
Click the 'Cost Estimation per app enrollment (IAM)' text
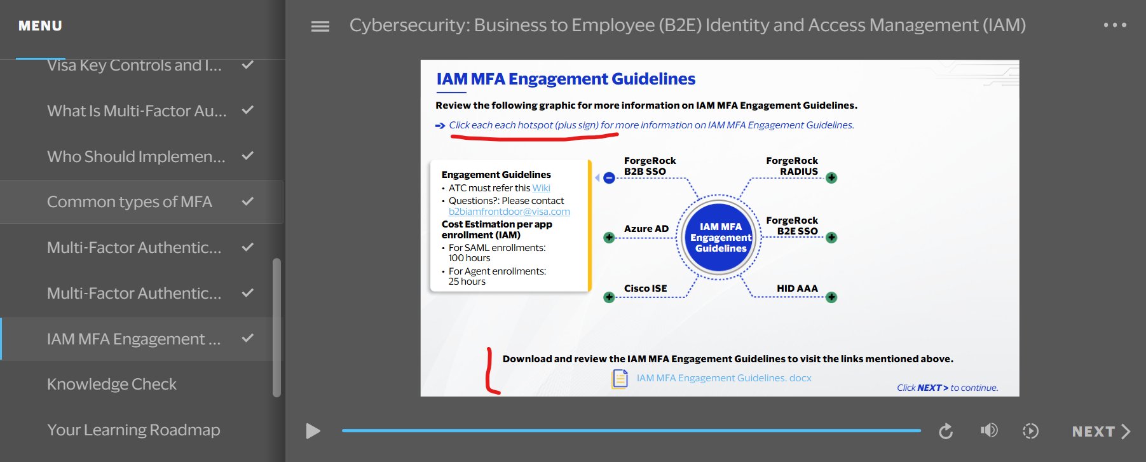click(x=497, y=229)
